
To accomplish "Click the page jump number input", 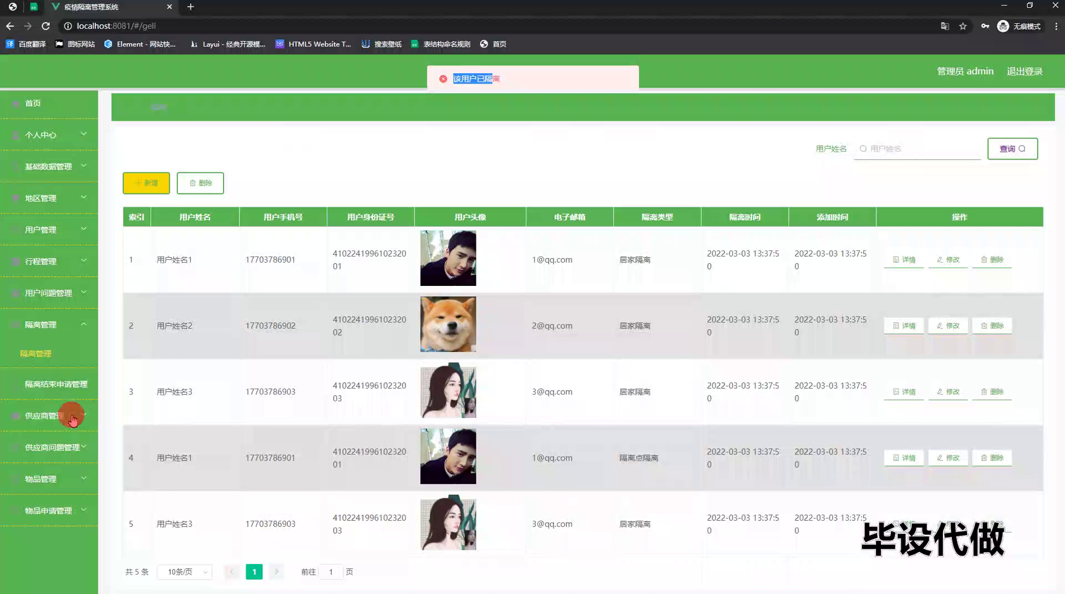I will [x=331, y=572].
